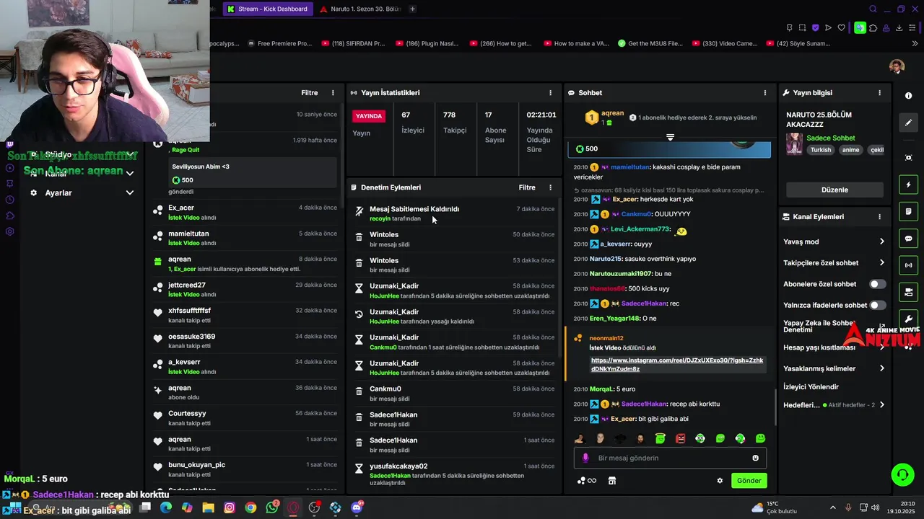Click İzleyici Yönlendir channel action
Viewport: 924px width, 519px height.
pos(811,387)
